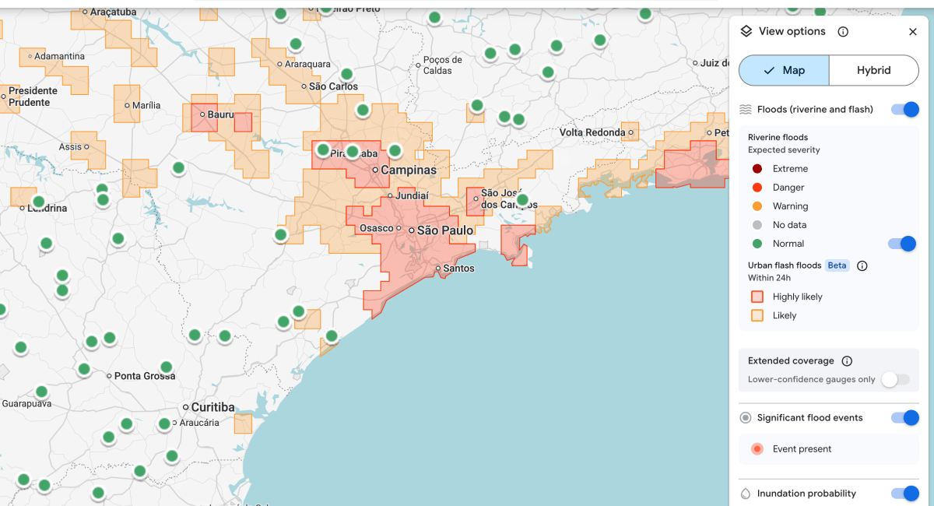Click info icon beside Urban flash floods Beta

[x=862, y=265]
